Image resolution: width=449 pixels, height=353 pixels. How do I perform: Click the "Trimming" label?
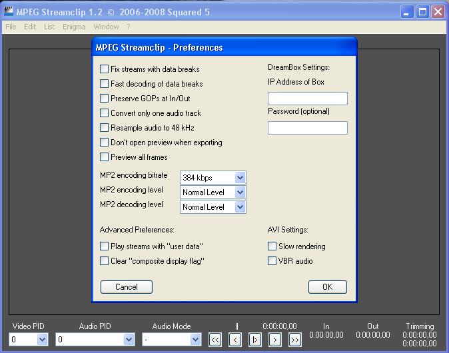pyautogui.click(x=420, y=326)
